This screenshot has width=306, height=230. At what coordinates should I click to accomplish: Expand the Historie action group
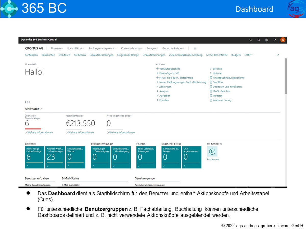pos(216,73)
